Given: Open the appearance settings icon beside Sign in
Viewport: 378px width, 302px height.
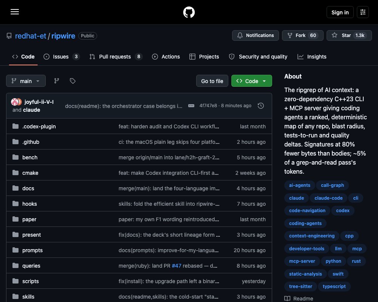Looking at the screenshot, I should pos(363,12).
